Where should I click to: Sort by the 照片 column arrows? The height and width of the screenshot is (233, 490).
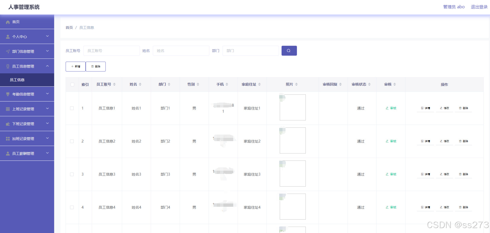(296, 85)
